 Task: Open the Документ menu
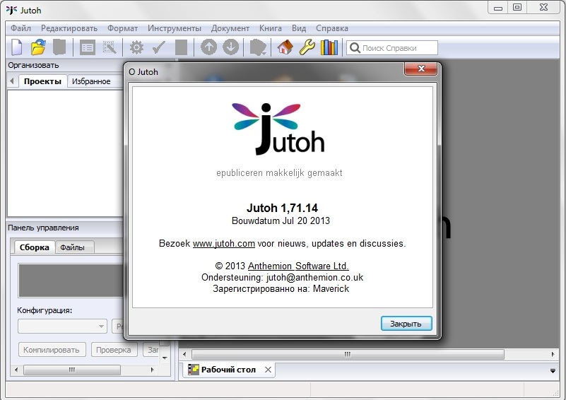(230, 28)
